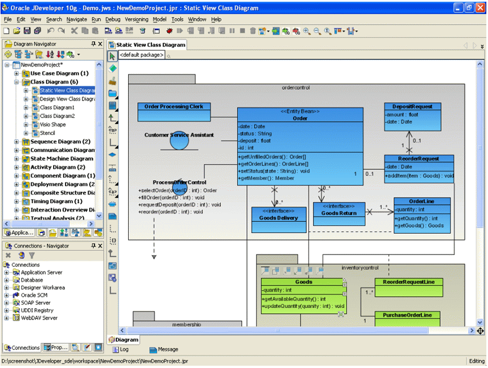Click the pan crosshair icon at diagram corner
Viewport: 488px width, 368px height.
pos(480,331)
